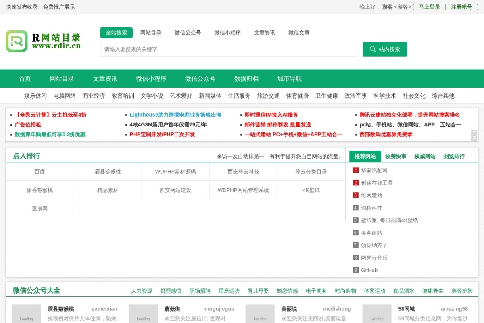Focus the keyword search input field
Screen dimensions: 484x323
(229, 49)
